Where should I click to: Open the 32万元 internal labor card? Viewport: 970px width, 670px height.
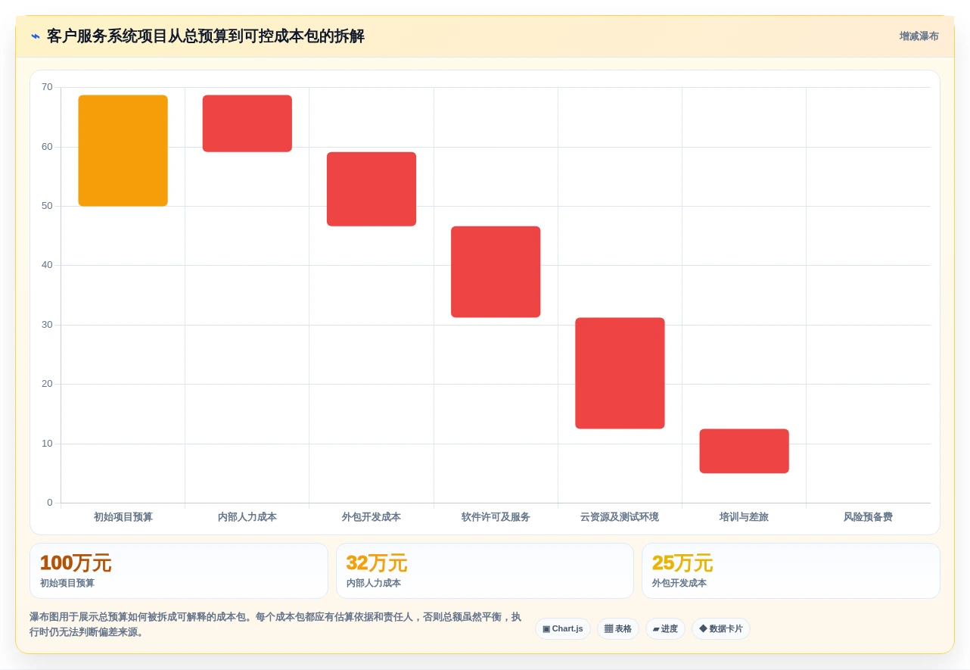click(485, 571)
